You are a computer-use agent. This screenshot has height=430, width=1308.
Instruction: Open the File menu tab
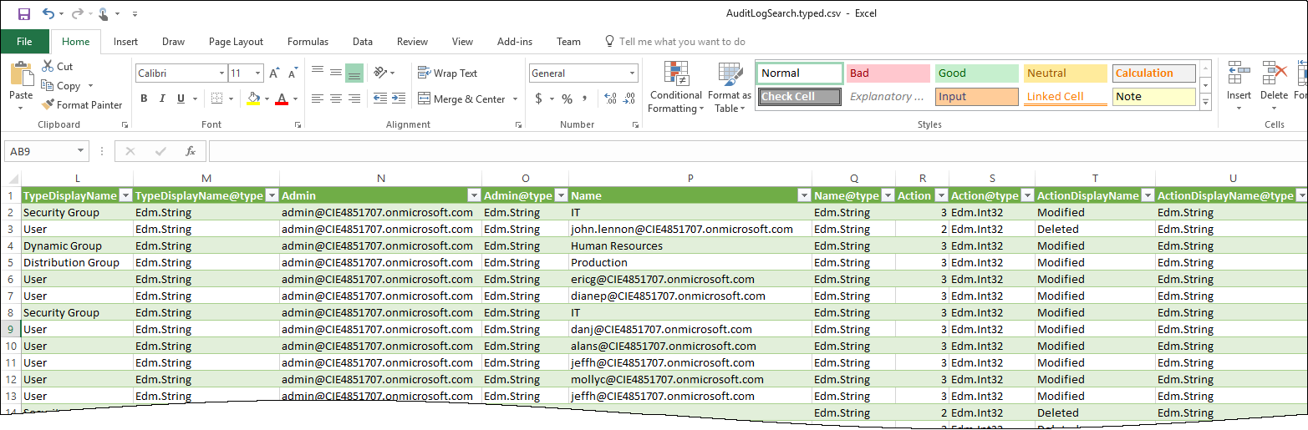pyautogui.click(x=24, y=42)
